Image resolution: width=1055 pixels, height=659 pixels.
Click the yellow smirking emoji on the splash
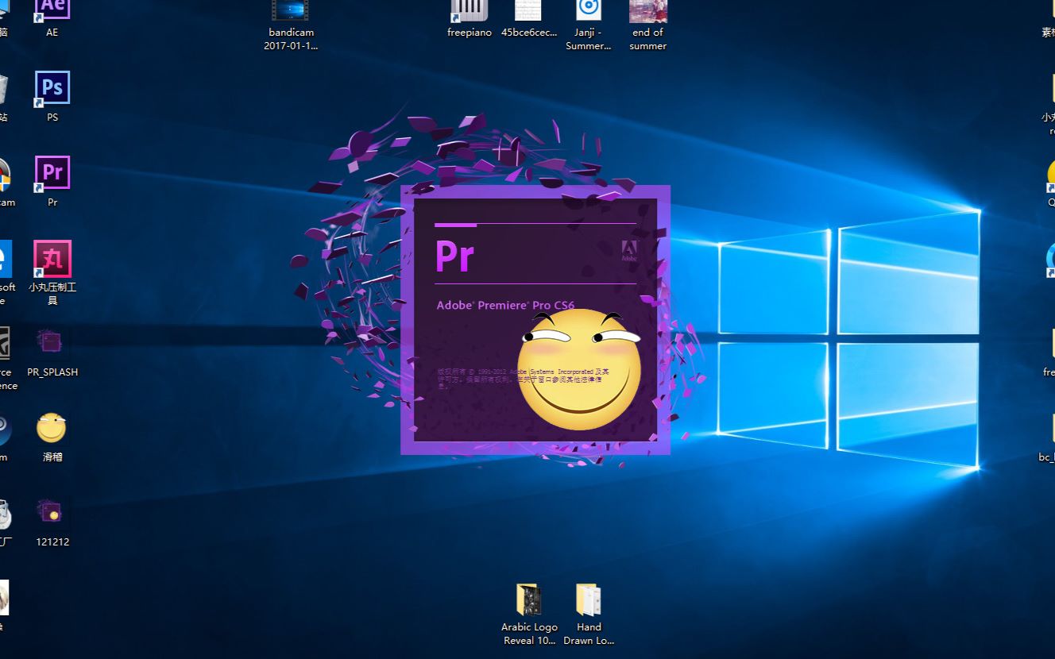[x=579, y=369]
